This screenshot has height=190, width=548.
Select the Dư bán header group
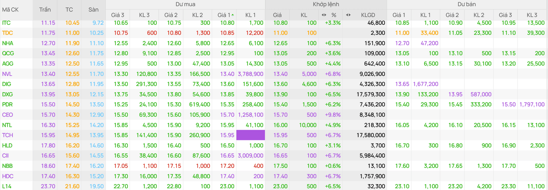click(x=467, y=4)
